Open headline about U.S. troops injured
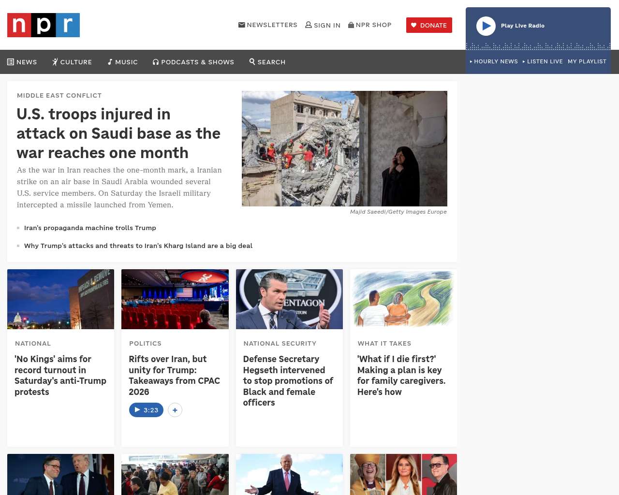The image size is (619, 495). click(x=118, y=133)
